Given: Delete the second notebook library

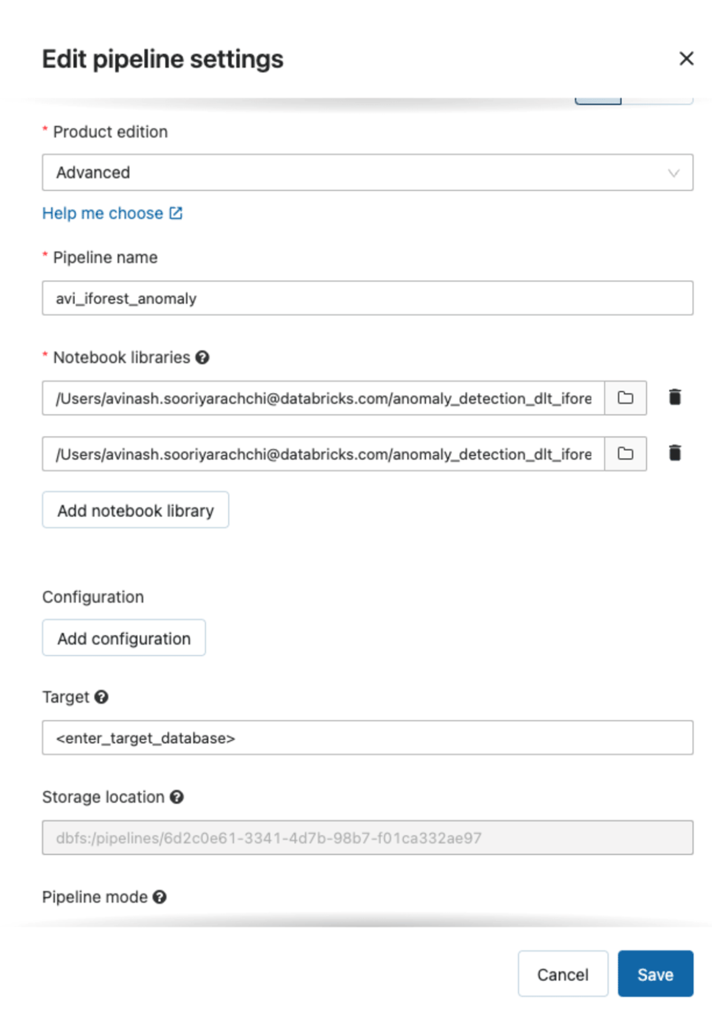Looking at the screenshot, I should point(675,453).
